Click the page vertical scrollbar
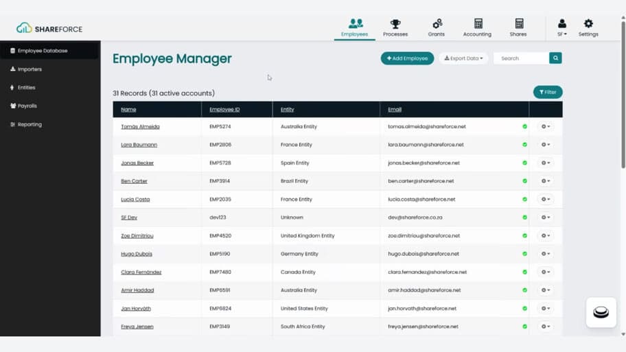The image size is (626, 352). 623,96
